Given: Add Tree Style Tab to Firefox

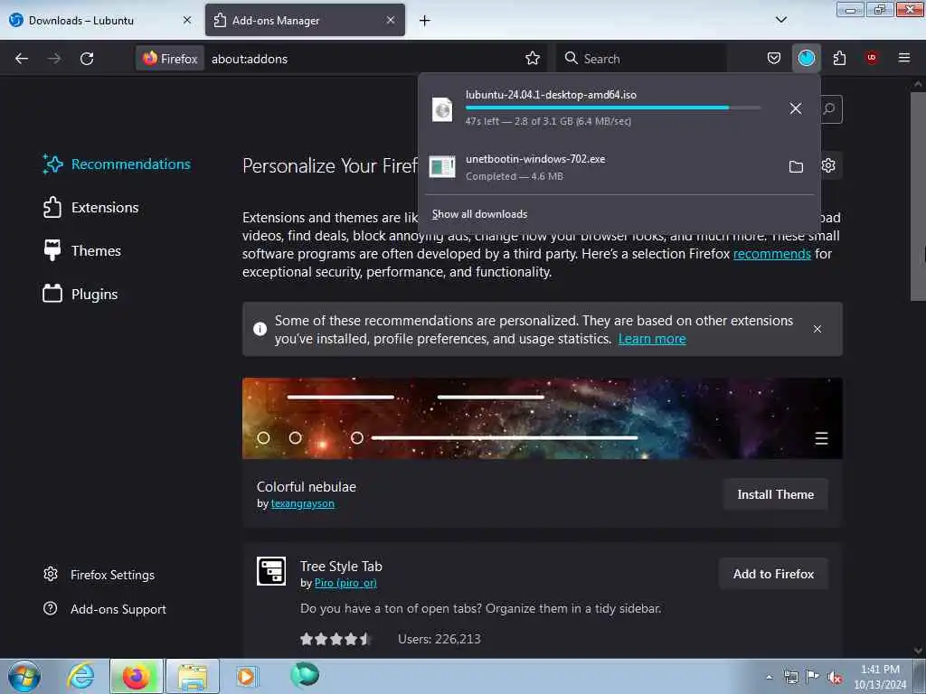Looking at the screenshot, I should pos(773,574).
